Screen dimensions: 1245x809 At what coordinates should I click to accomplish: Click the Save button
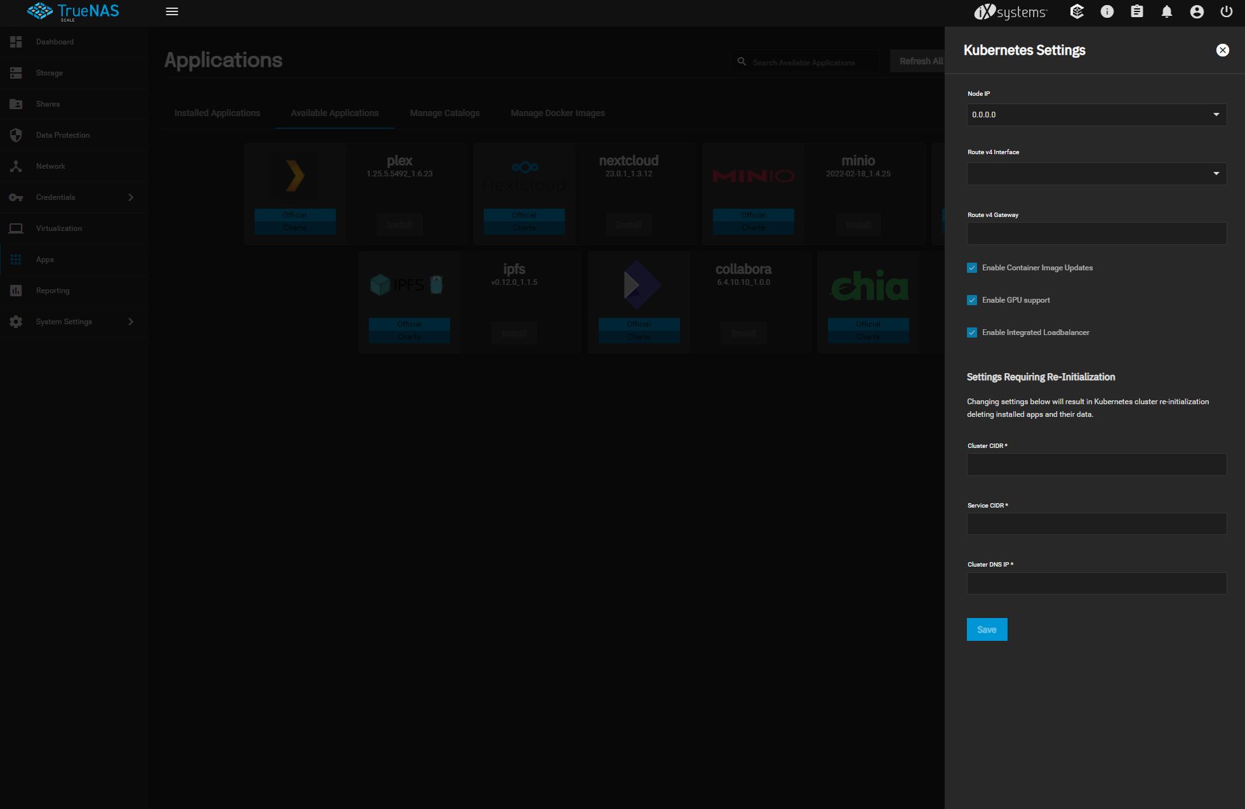(987, 629)
